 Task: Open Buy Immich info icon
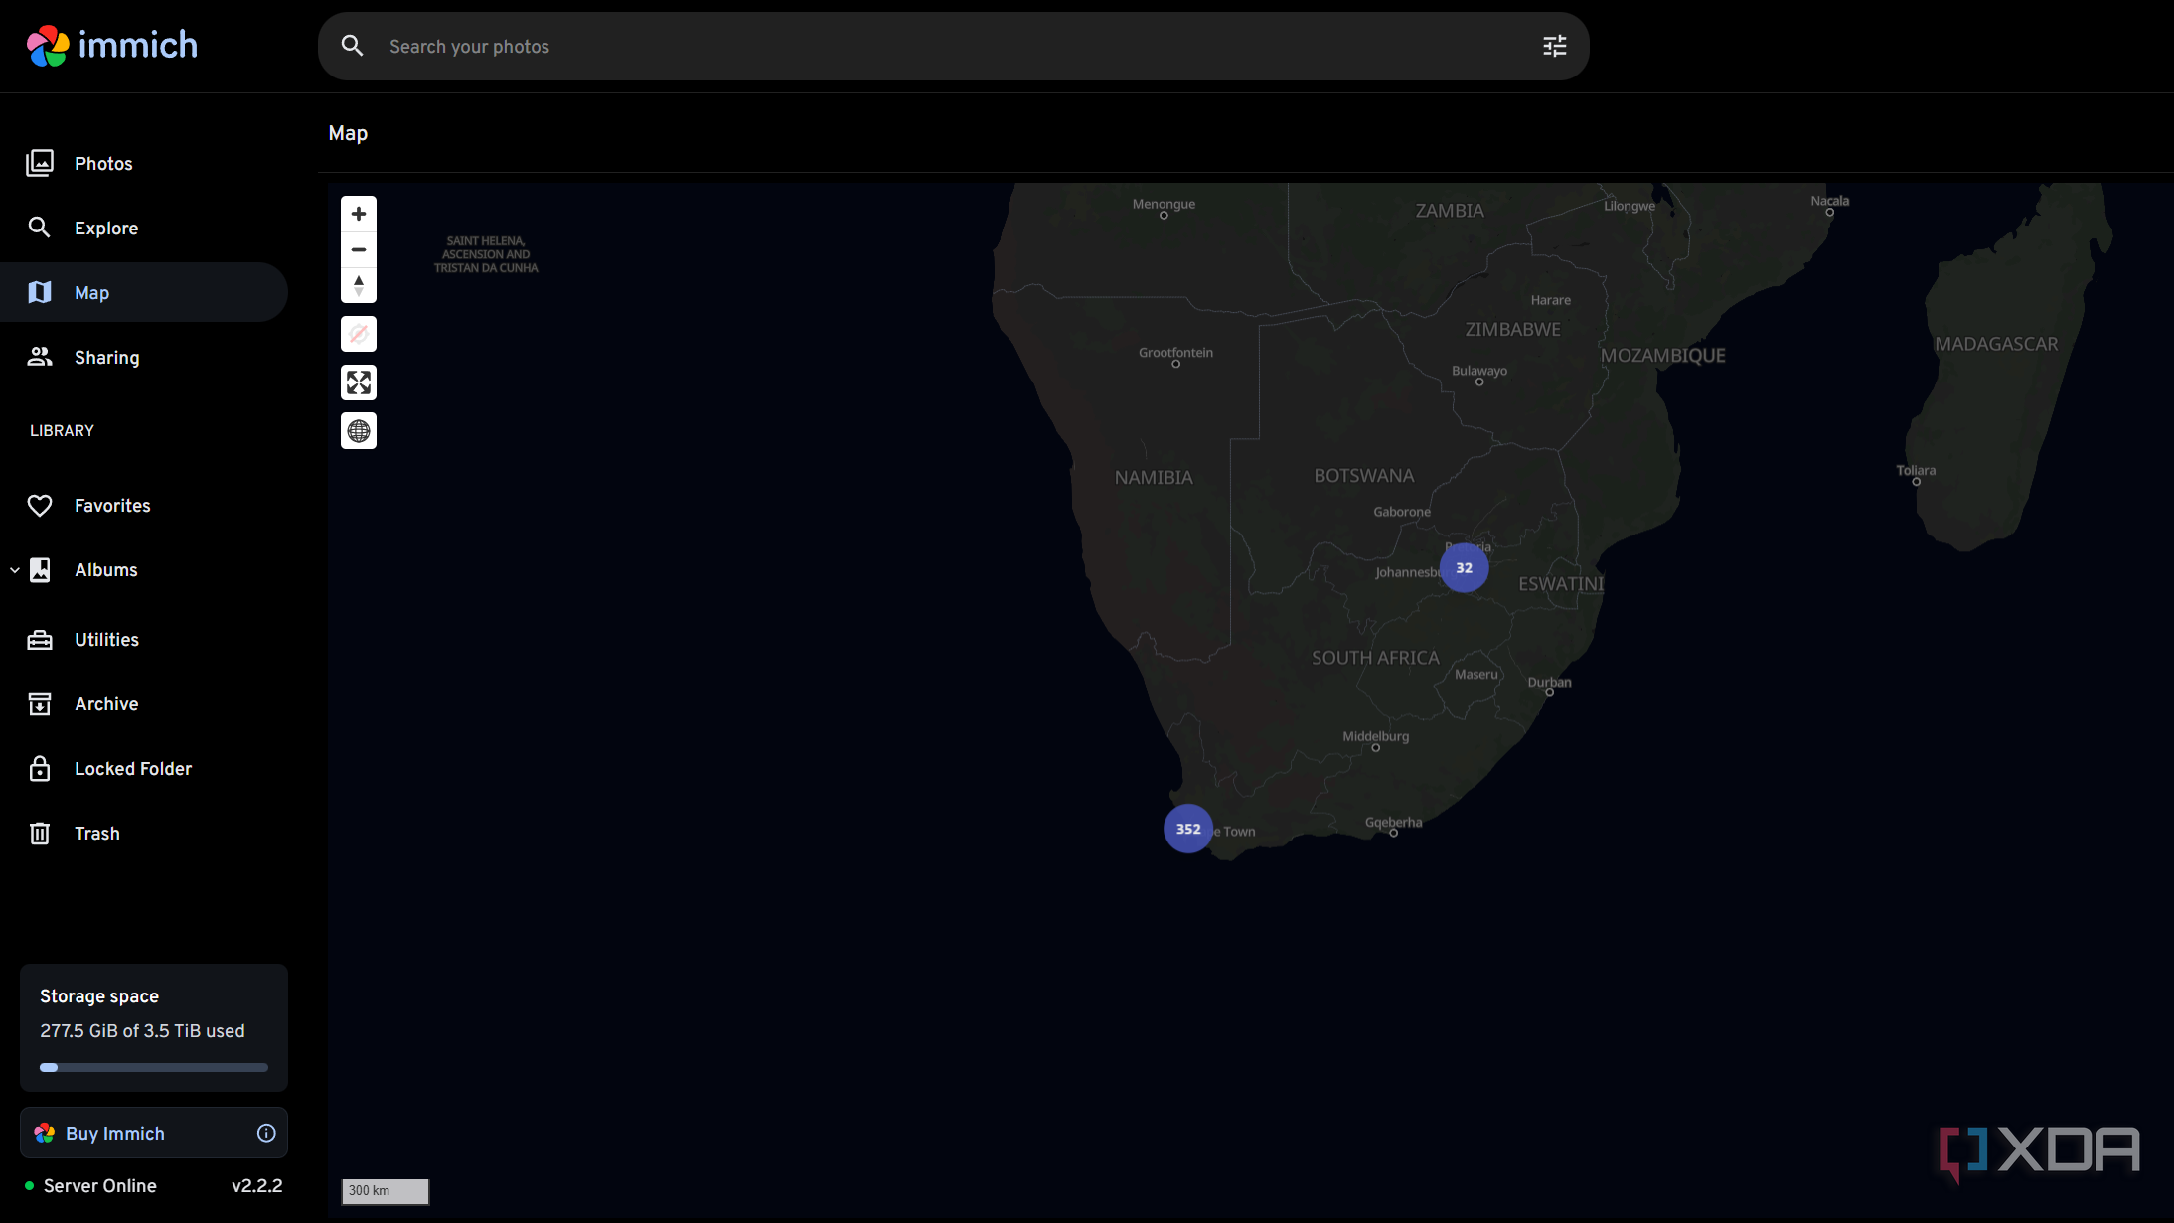[x=266, y=1133]
